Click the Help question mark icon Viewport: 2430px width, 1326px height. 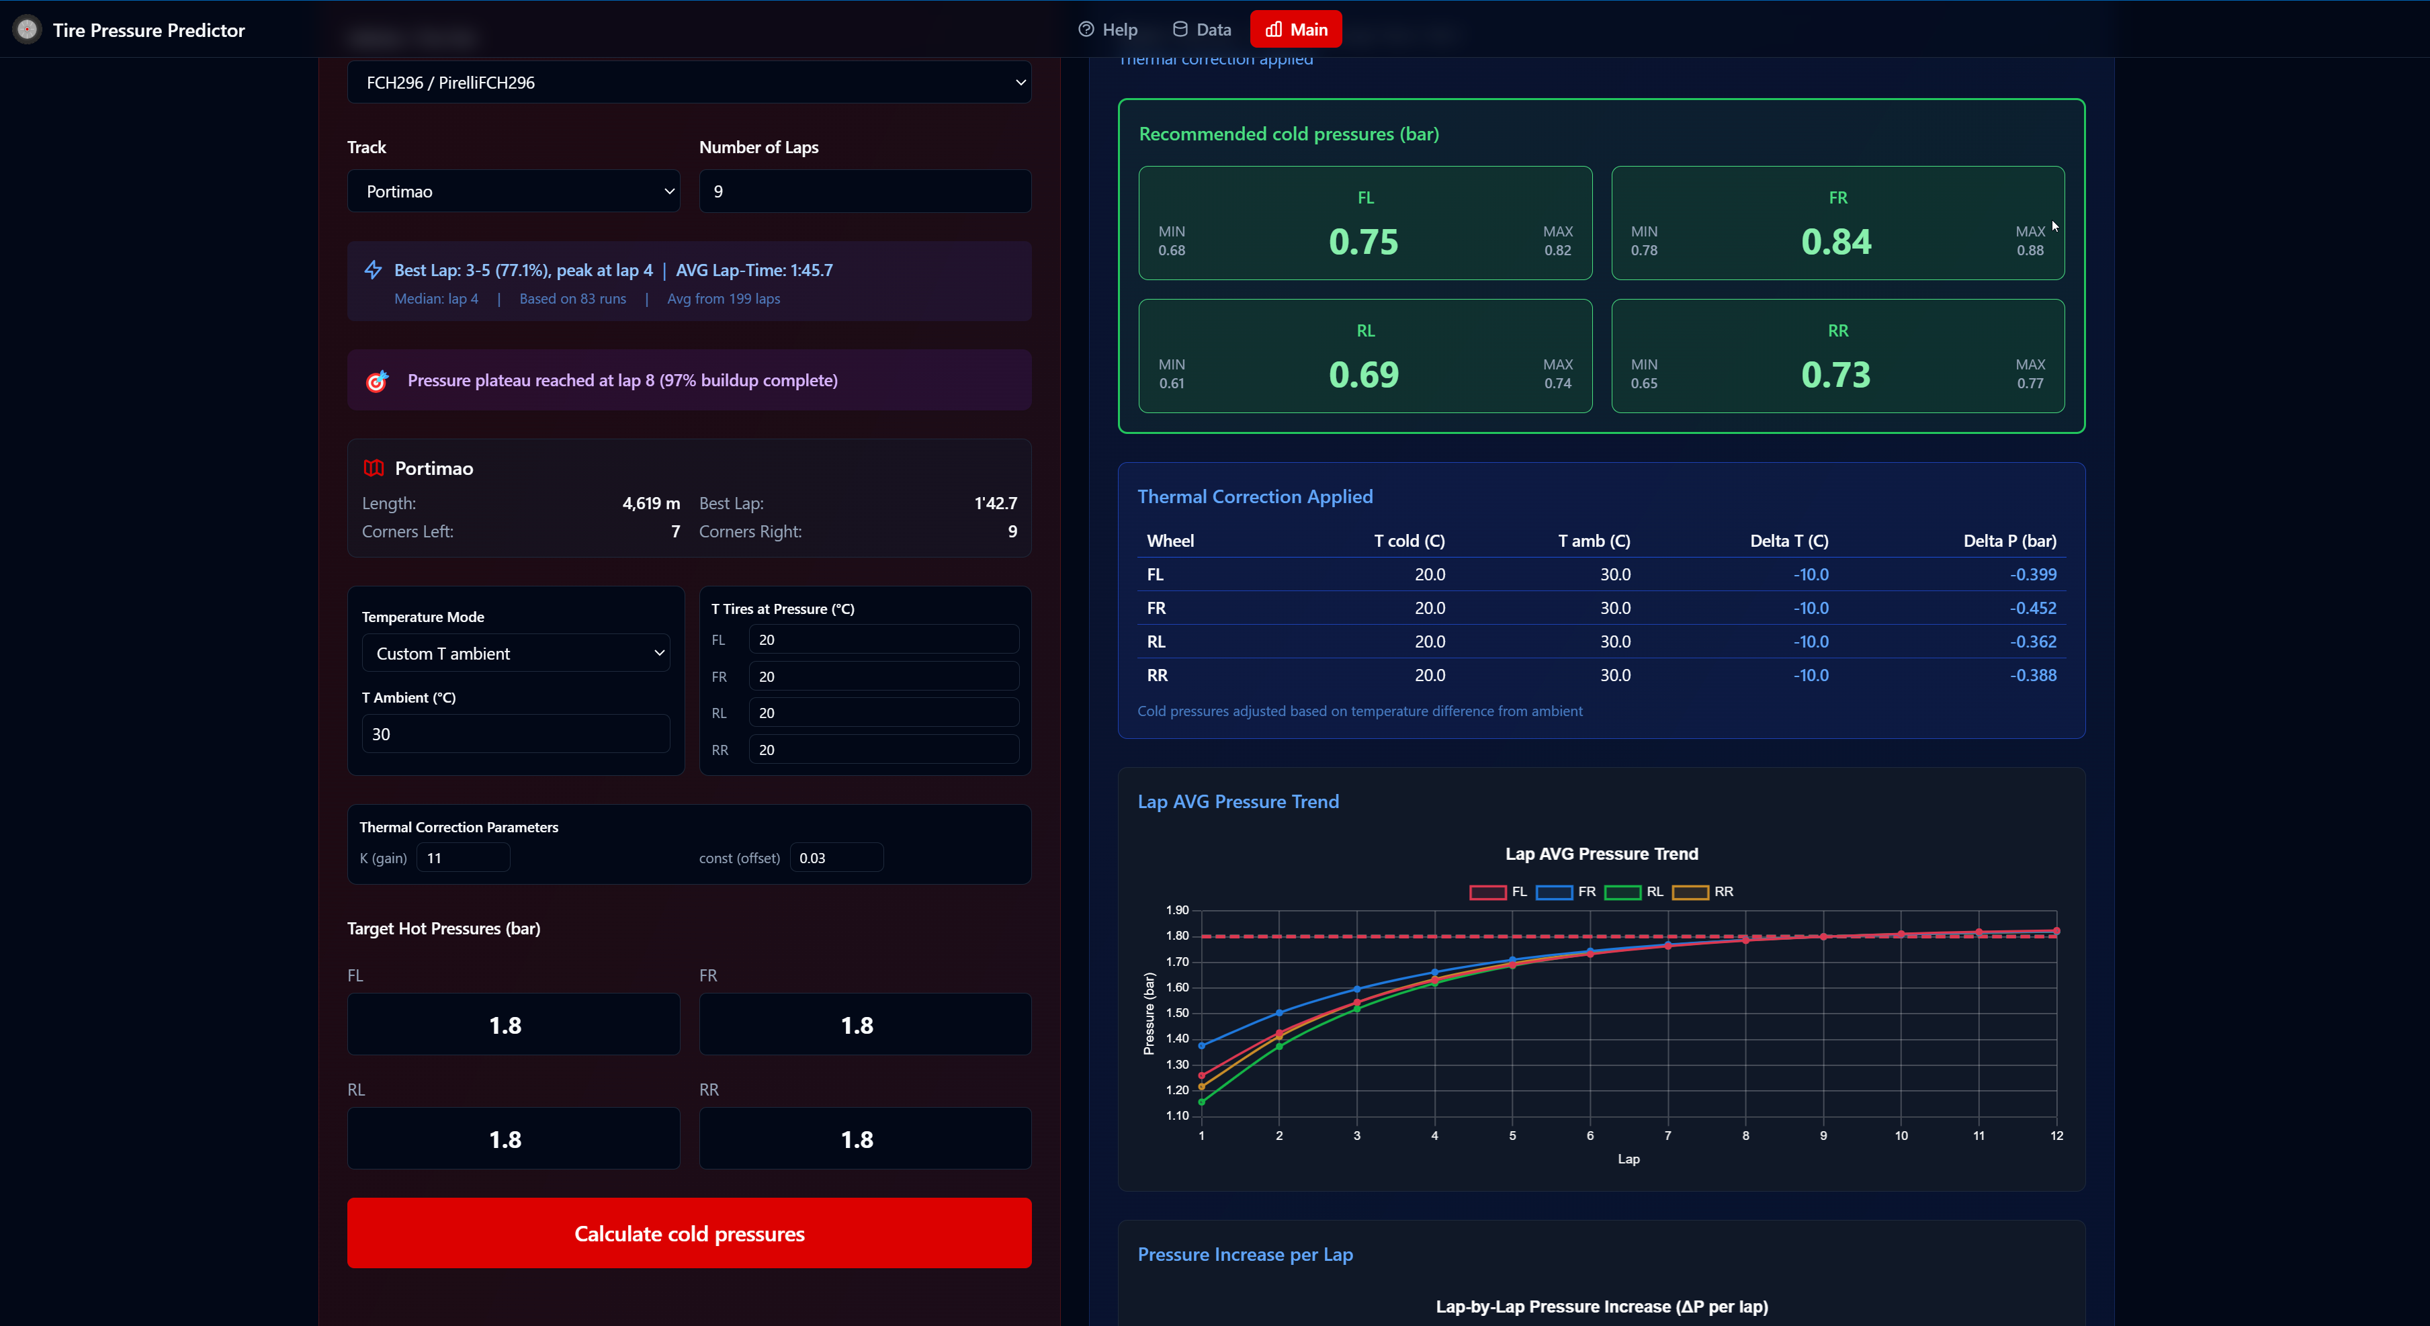1086,30
